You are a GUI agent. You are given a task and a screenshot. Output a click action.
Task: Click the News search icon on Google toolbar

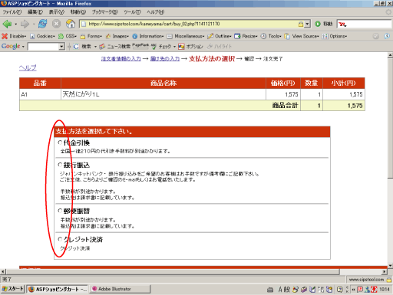coord(102,47)
